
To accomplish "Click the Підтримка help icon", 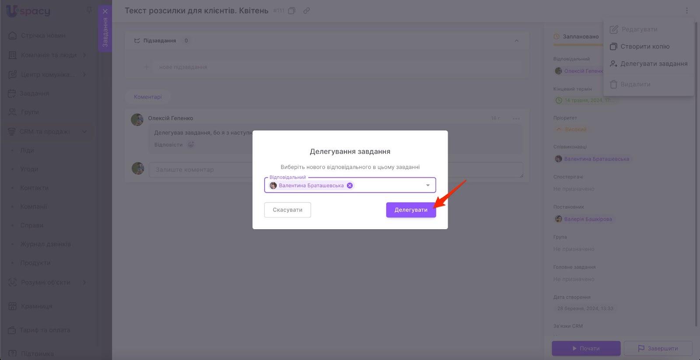I will point(13,353).
